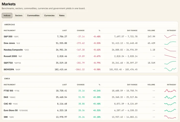Click the FTSE 100 percent +0.24%
This screenshot has width=180, height=122.
tap(97, 91)
